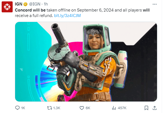This screenshot has width=165, height=113.
Task: Open the Concord character image
Action: click(86, 62)
